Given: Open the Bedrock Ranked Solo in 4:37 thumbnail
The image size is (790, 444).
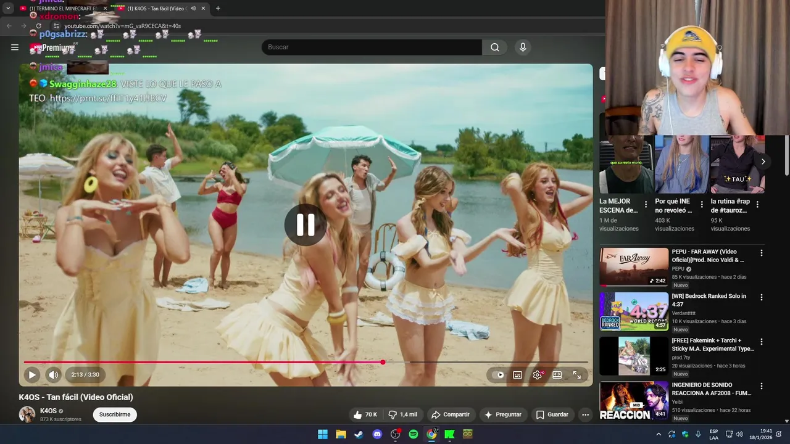Looking at the screenshot, I should pos(634,311).
